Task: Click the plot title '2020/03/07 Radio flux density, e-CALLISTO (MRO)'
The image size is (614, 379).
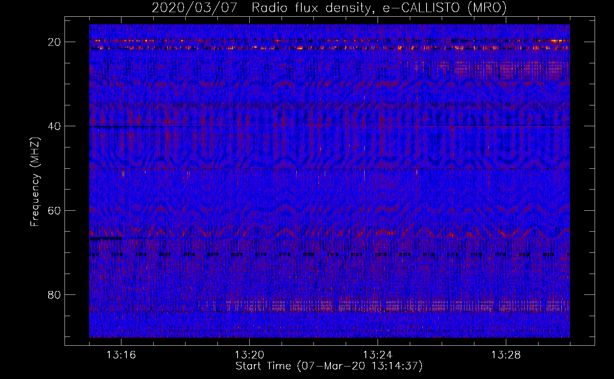Action: (x=329, y=8)
